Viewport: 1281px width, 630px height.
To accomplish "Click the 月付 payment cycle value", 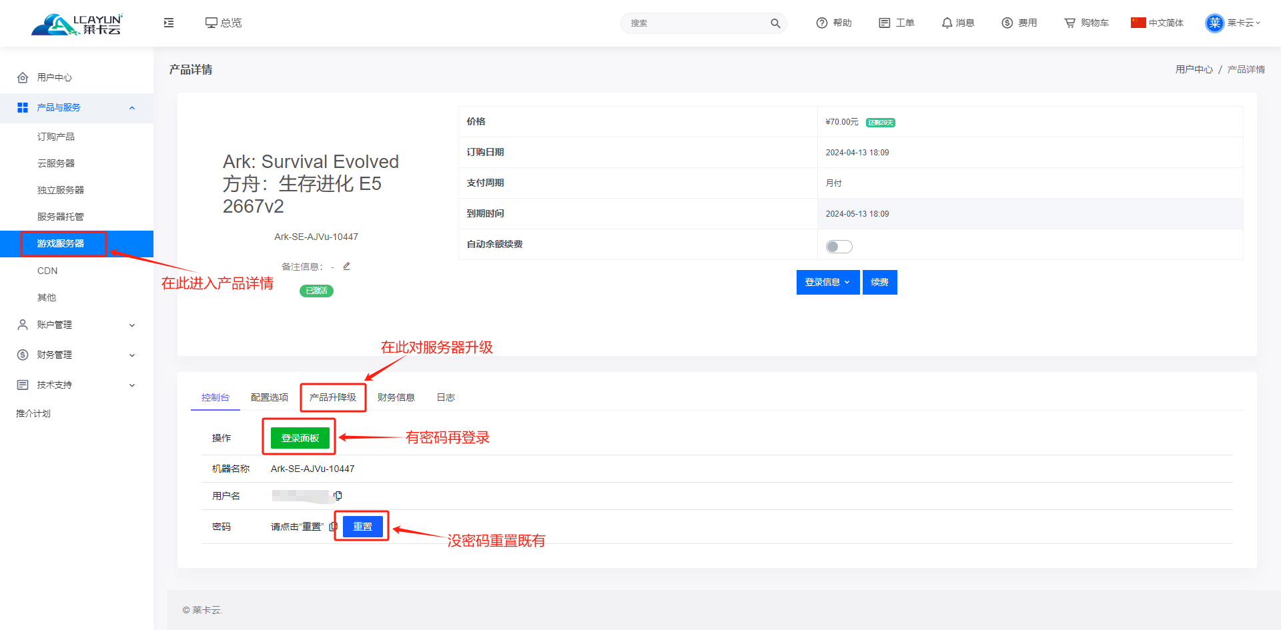I will click(834, 183).
